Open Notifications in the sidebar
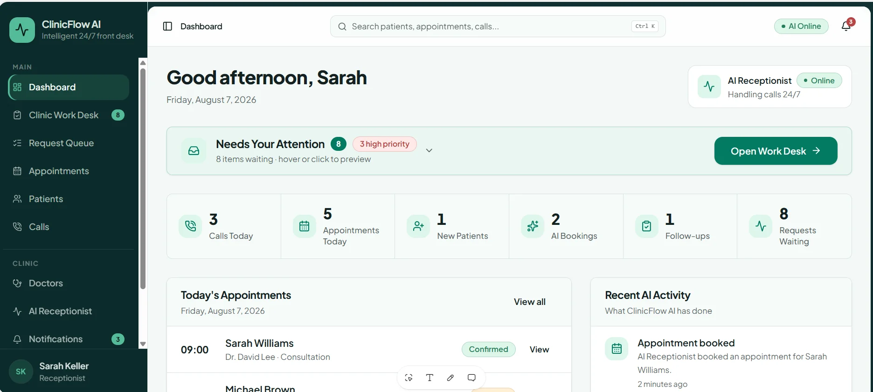 [x=69, y=339]
